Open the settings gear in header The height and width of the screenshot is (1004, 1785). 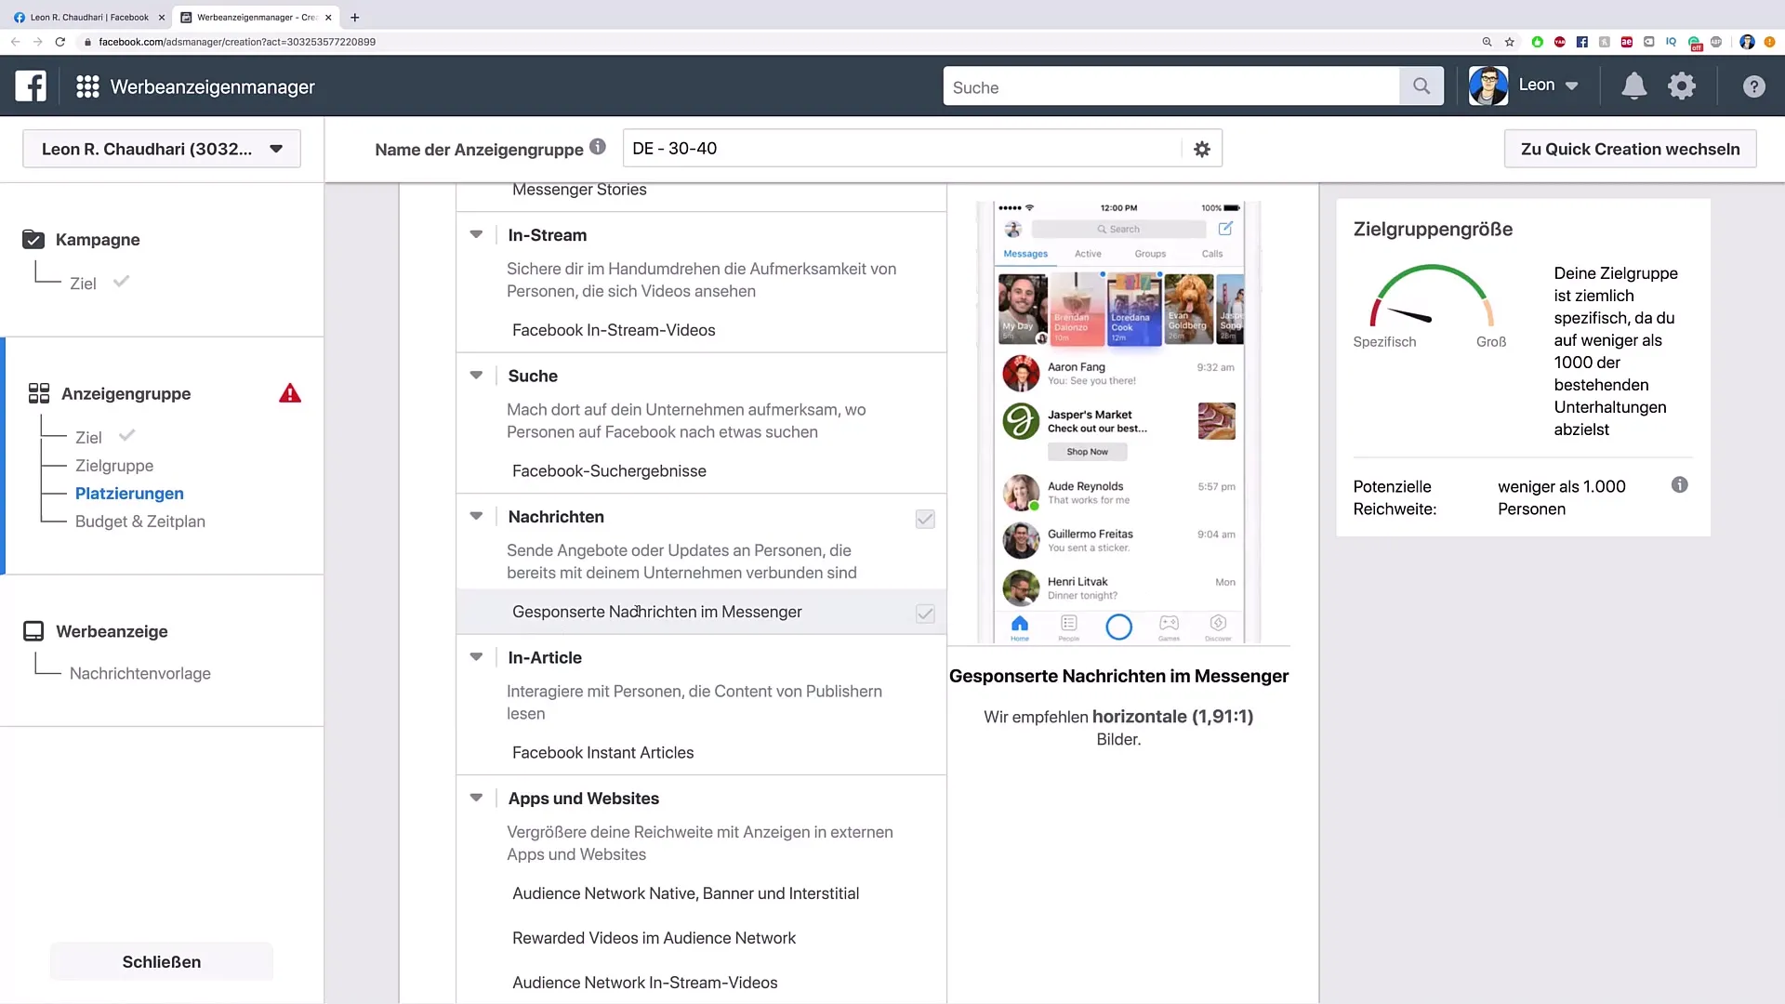click(1682, 86)
